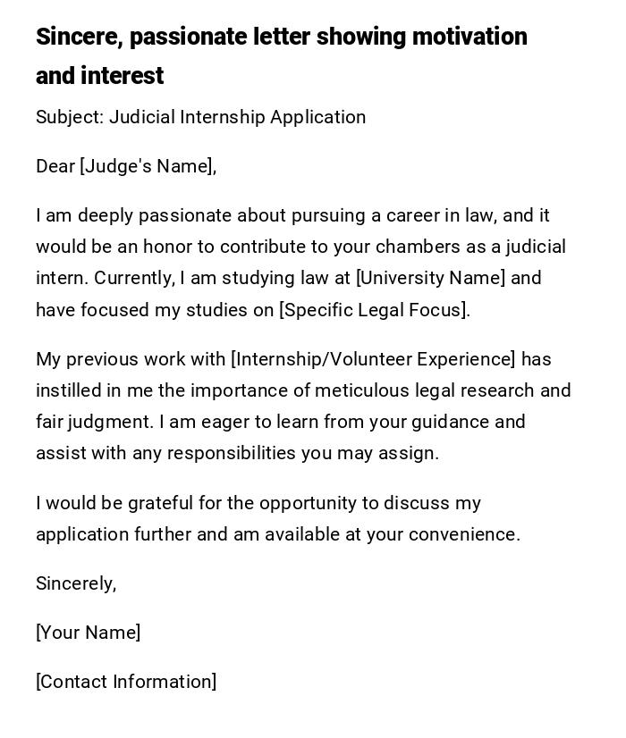Click the words "fair judgment"
The width and height of the screenshot is (626, 738).
click(91, 422)
